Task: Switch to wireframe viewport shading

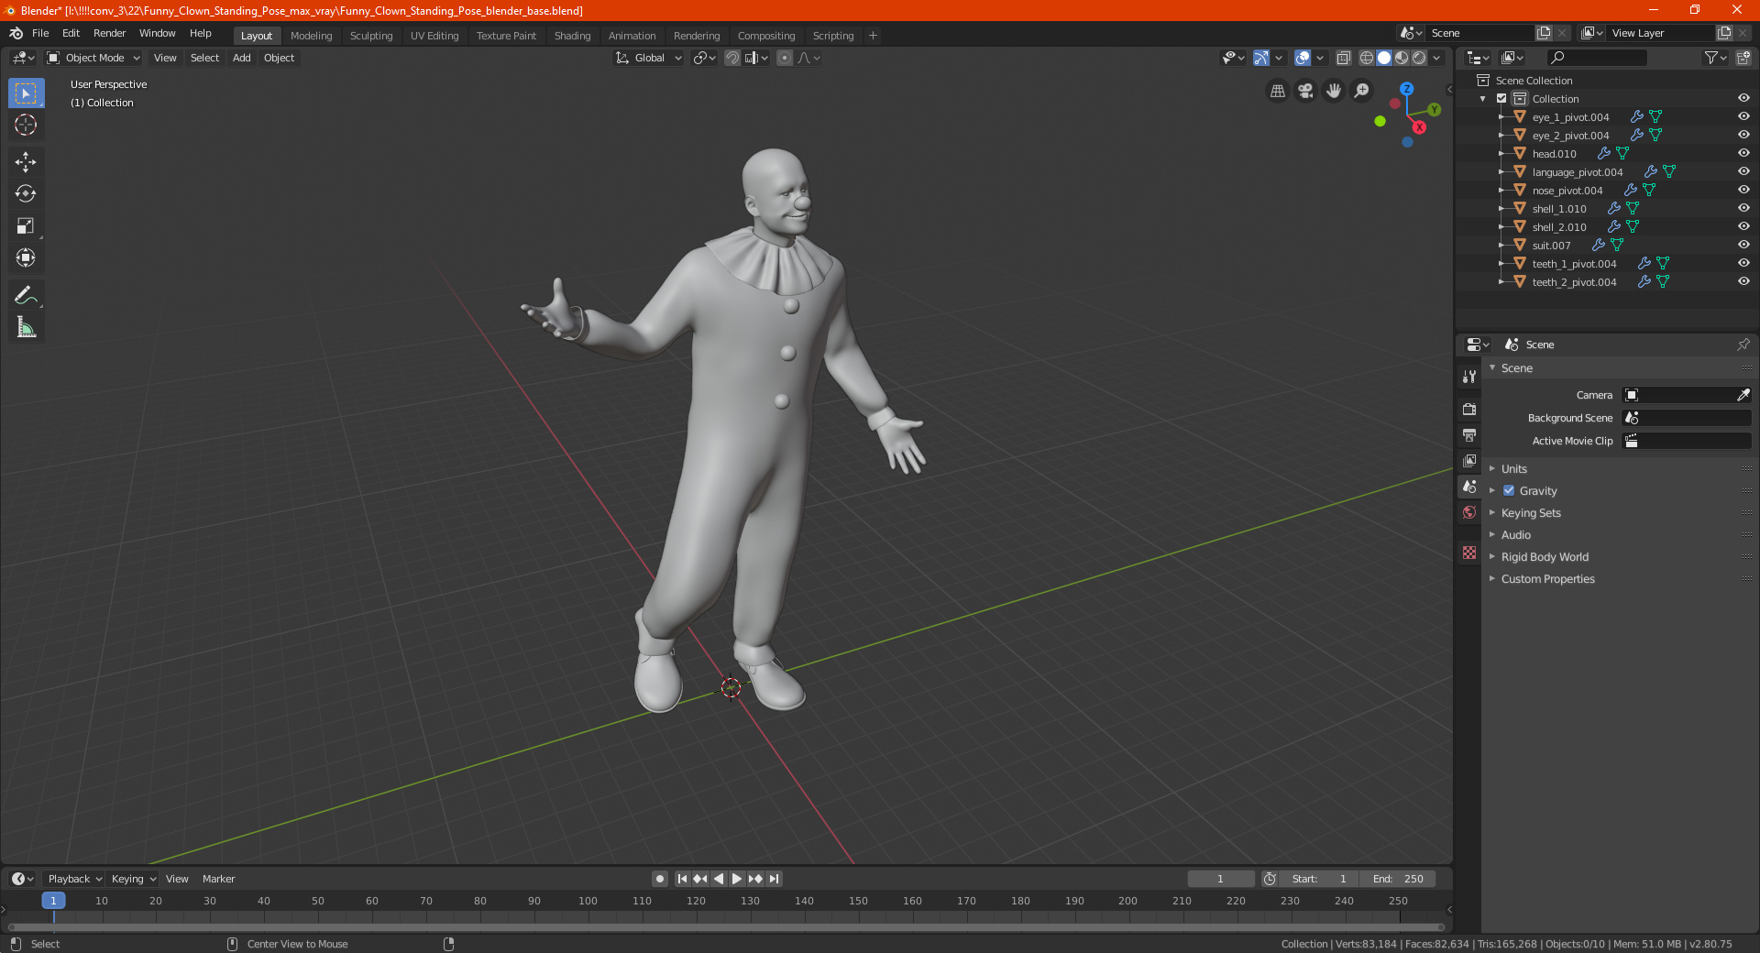Action: (x=1366, y=58)
